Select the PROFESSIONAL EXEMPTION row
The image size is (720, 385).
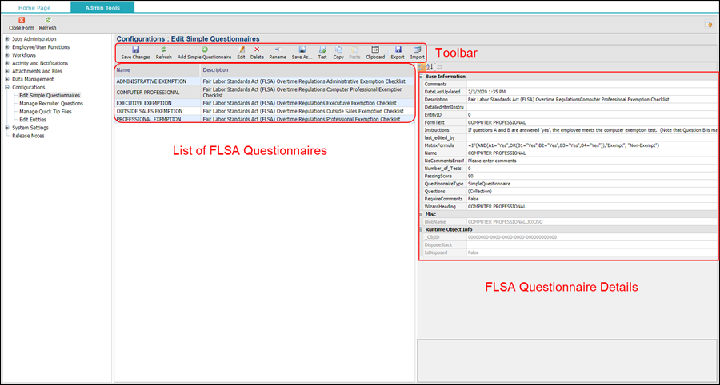(264, 119)
